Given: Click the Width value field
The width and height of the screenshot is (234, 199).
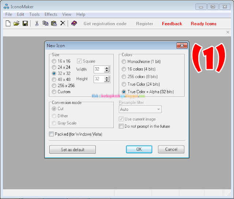Looking at the screenshot, I should point(99,70).
